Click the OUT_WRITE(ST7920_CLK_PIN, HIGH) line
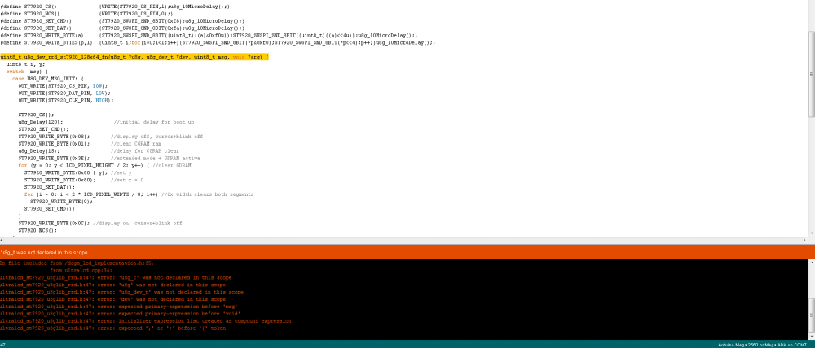This screenshot has height=348, width=815. click(x=66, y=100)
